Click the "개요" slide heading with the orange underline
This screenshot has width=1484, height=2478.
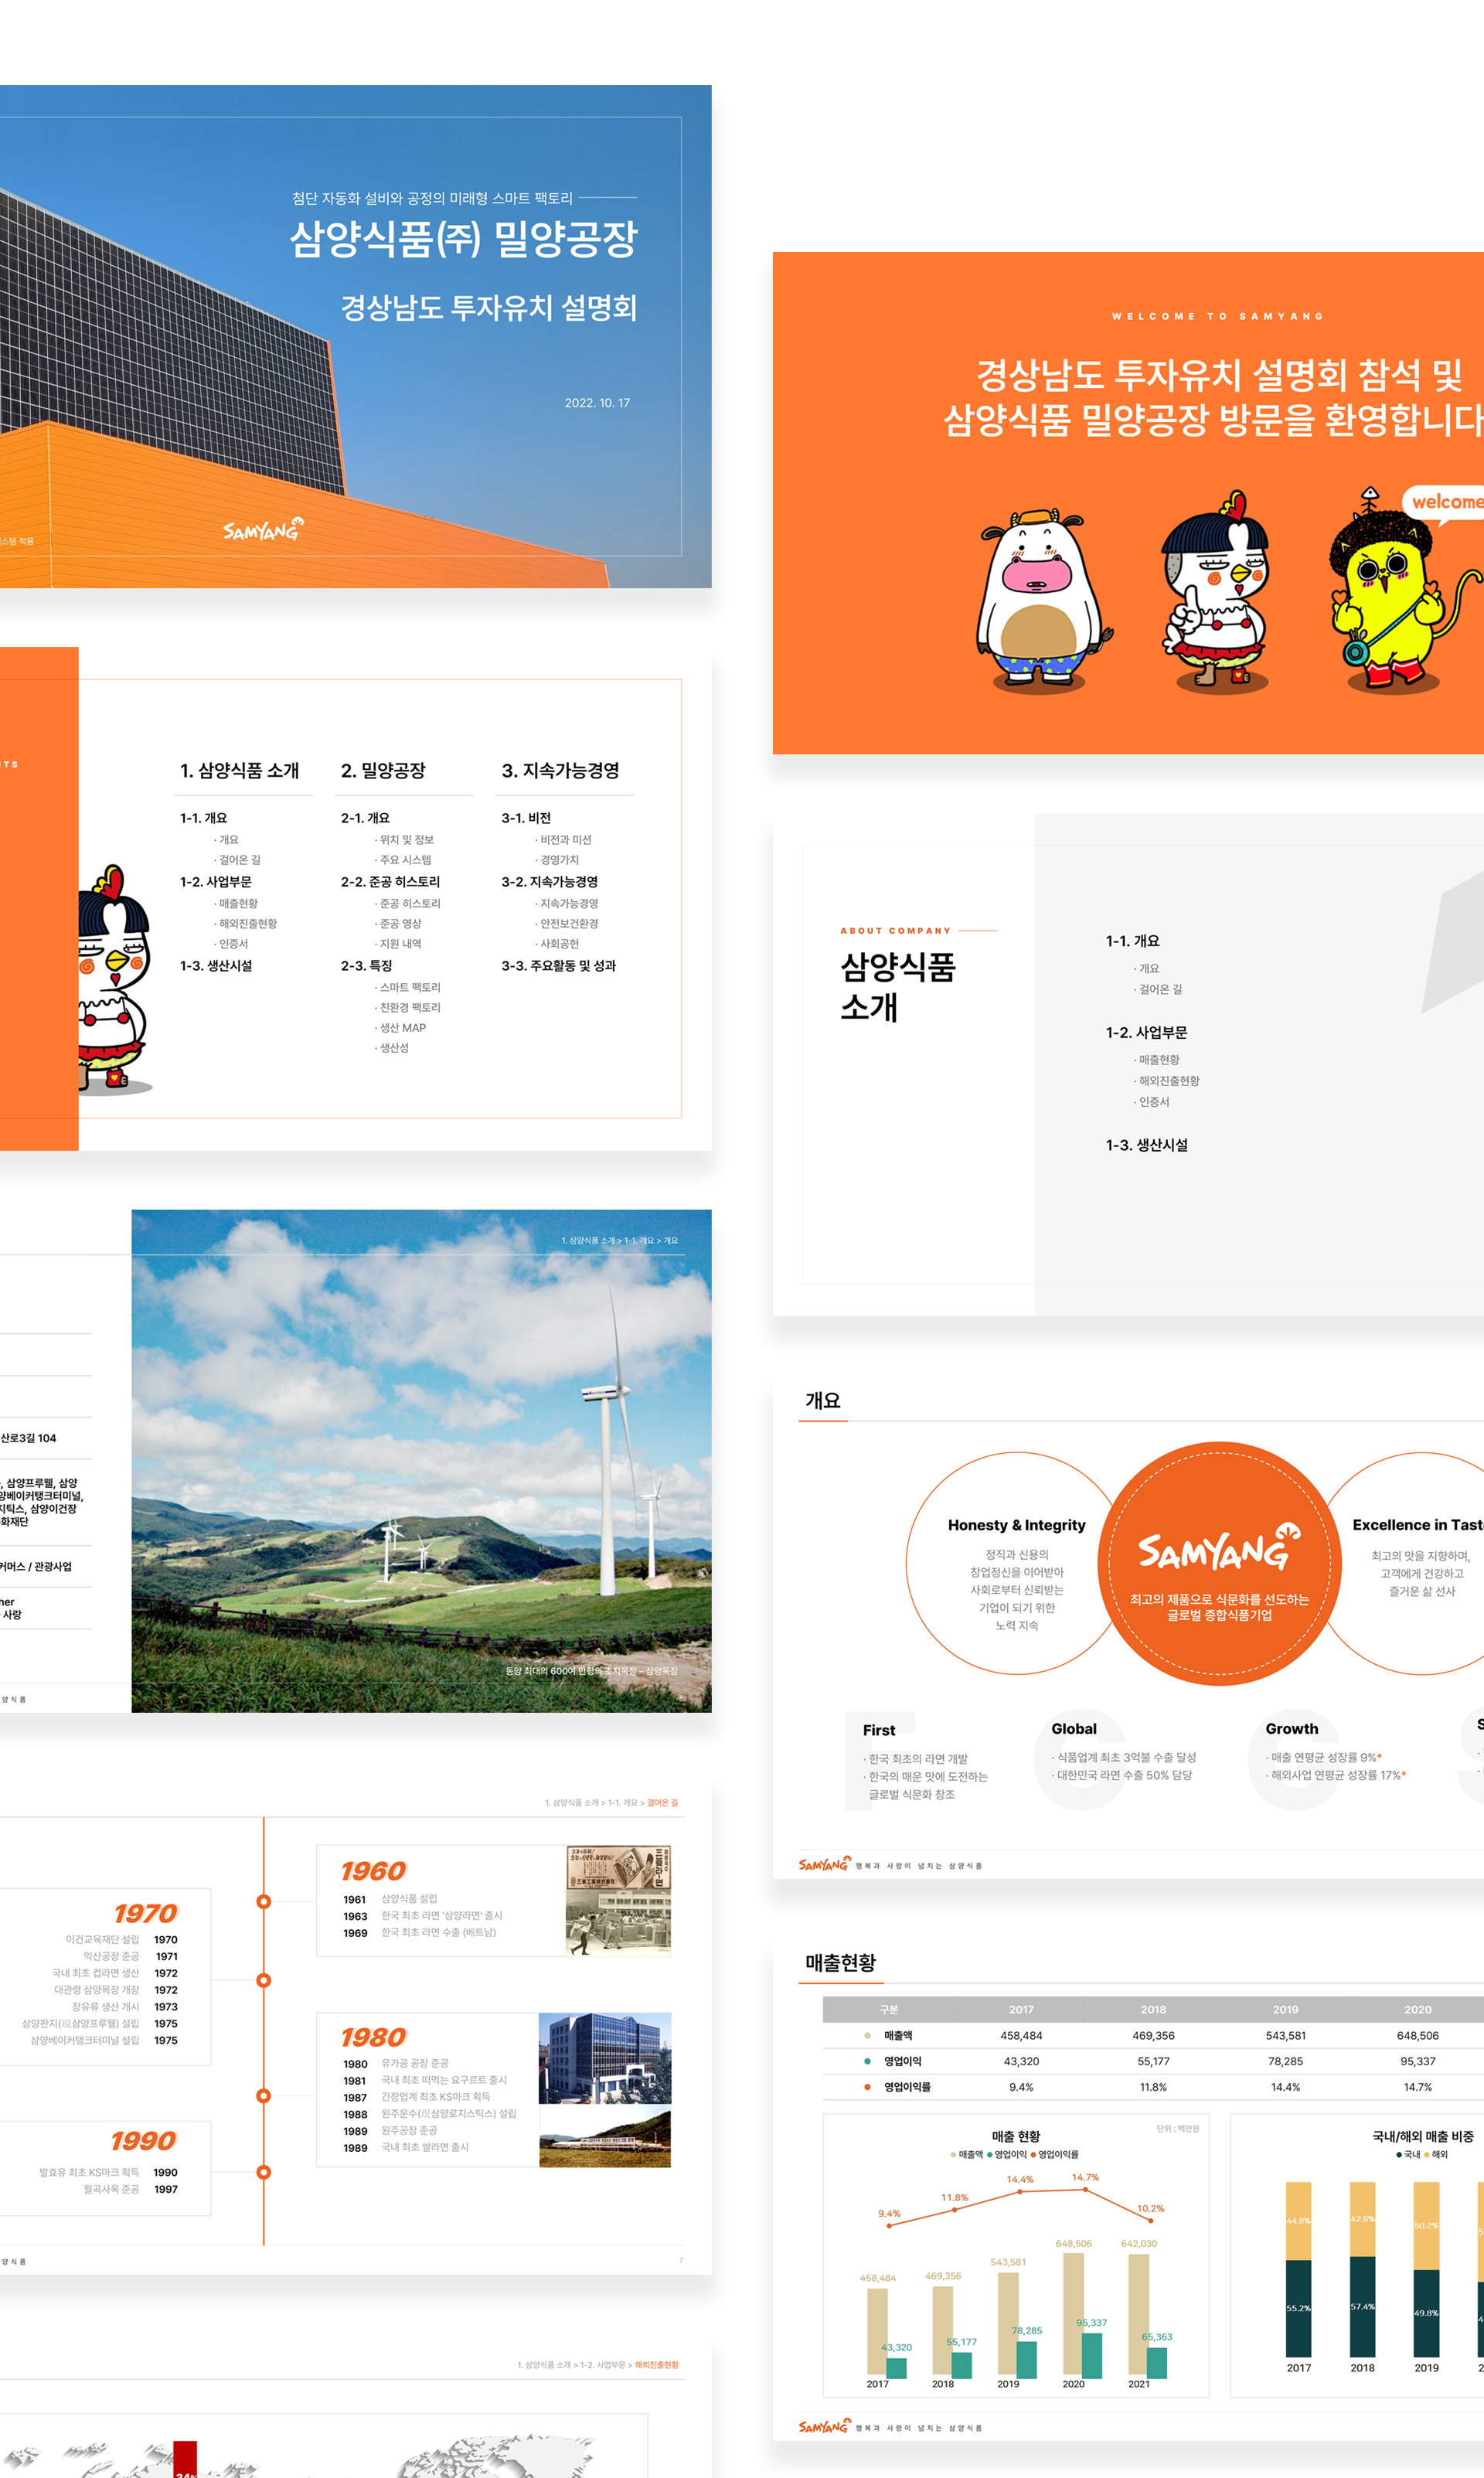tap(822, 1401)
